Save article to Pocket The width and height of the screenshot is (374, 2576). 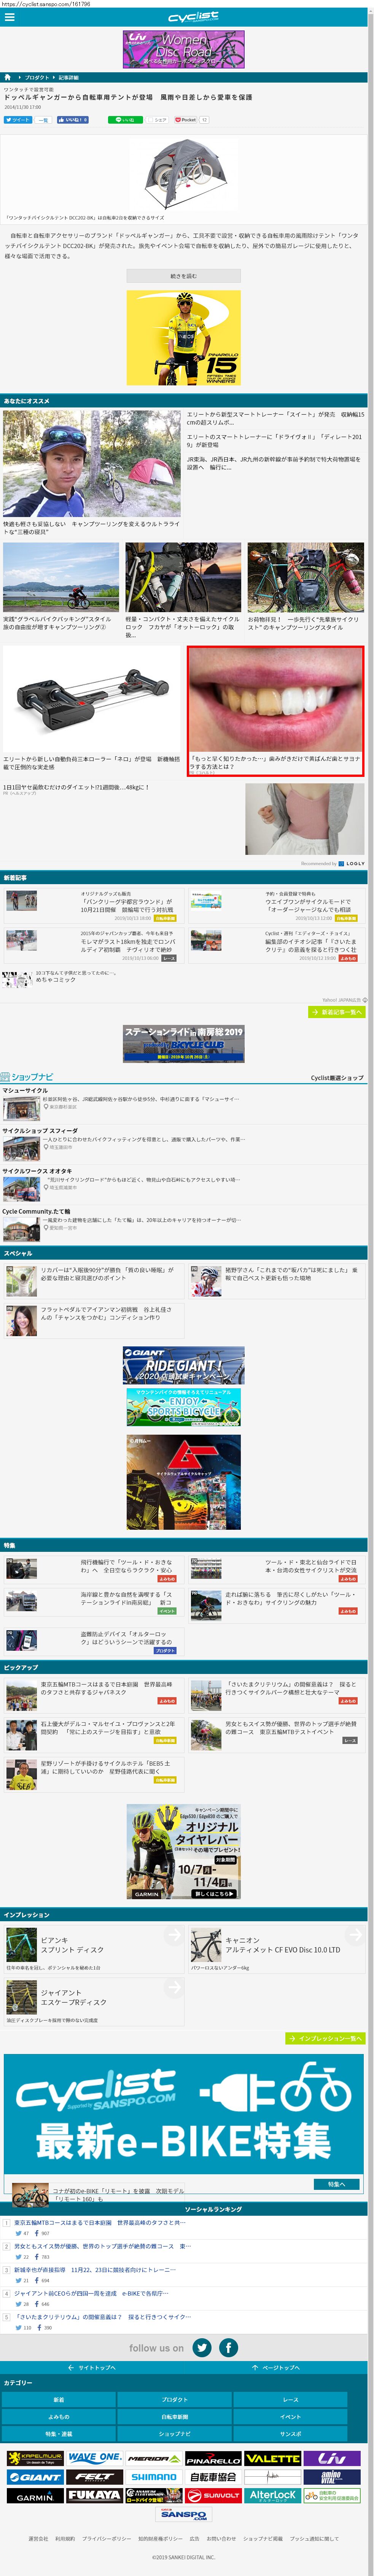pos(186,120)
